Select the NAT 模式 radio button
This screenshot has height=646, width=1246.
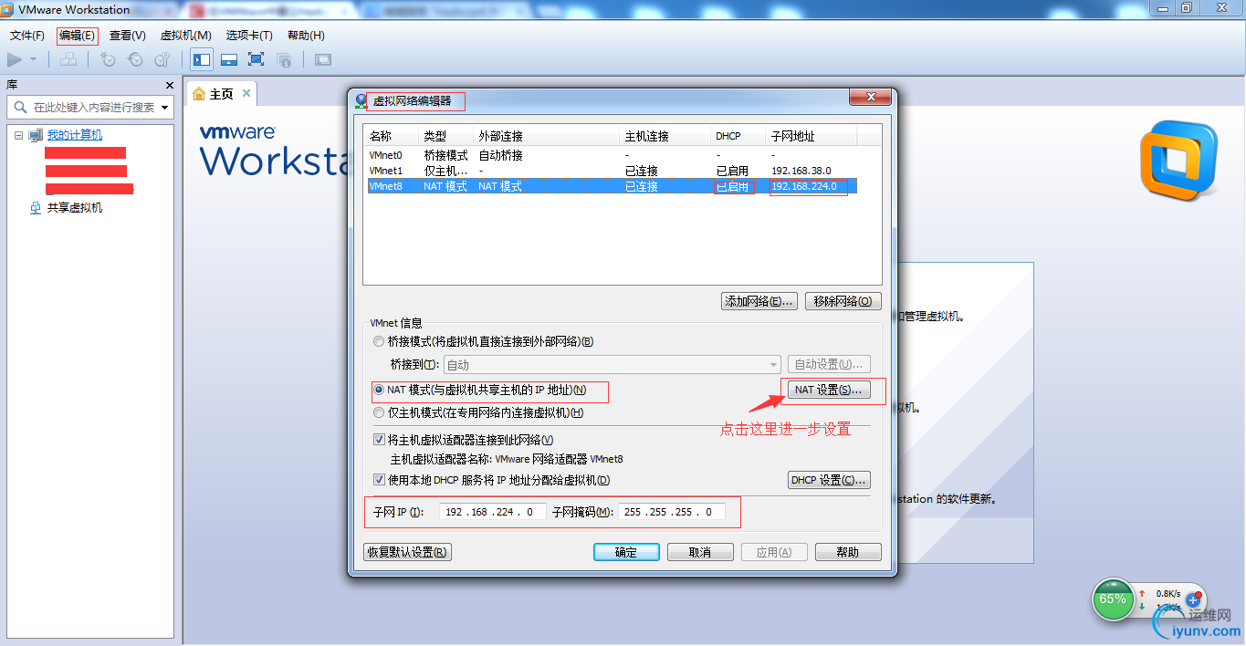coord(378,391)
